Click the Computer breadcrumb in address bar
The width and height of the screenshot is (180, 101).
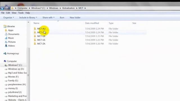22,8
